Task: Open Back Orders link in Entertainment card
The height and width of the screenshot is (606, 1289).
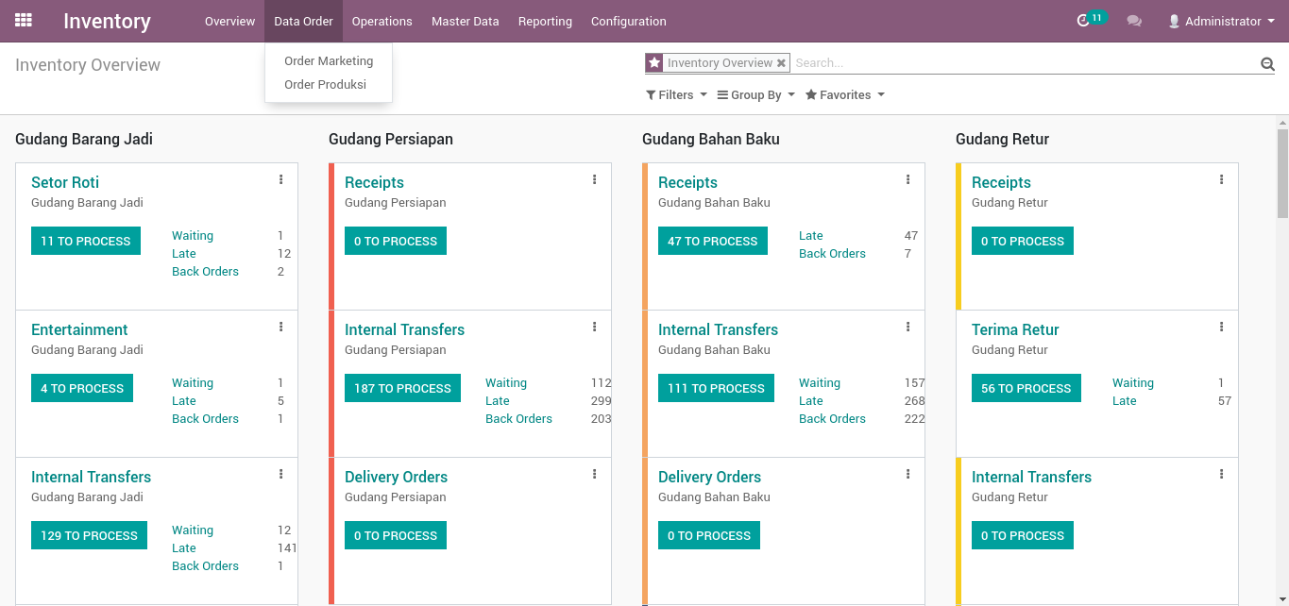Action: point(205,419)
